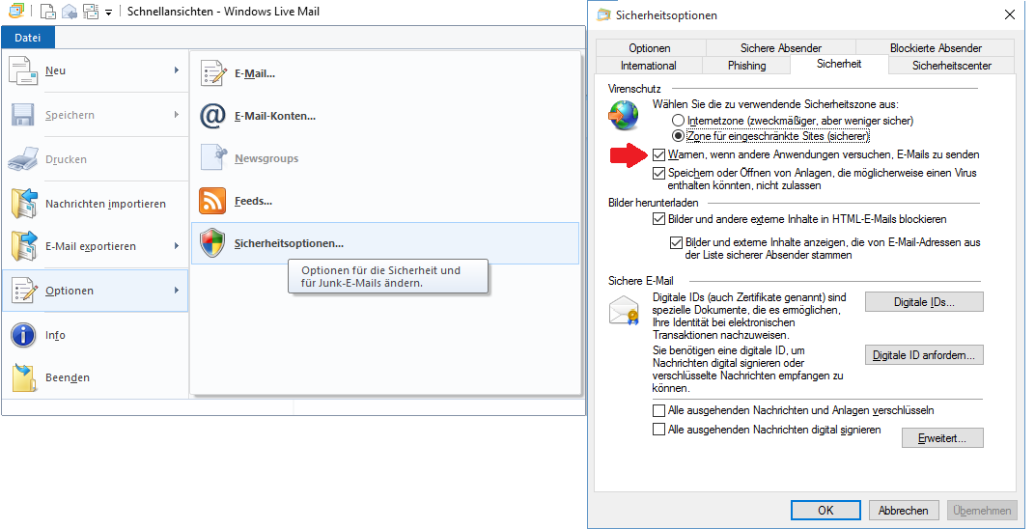The height and width of the screenshot is (529, 1035).
Task: Click the Digitale IDs button
Action: click(924, 302)
